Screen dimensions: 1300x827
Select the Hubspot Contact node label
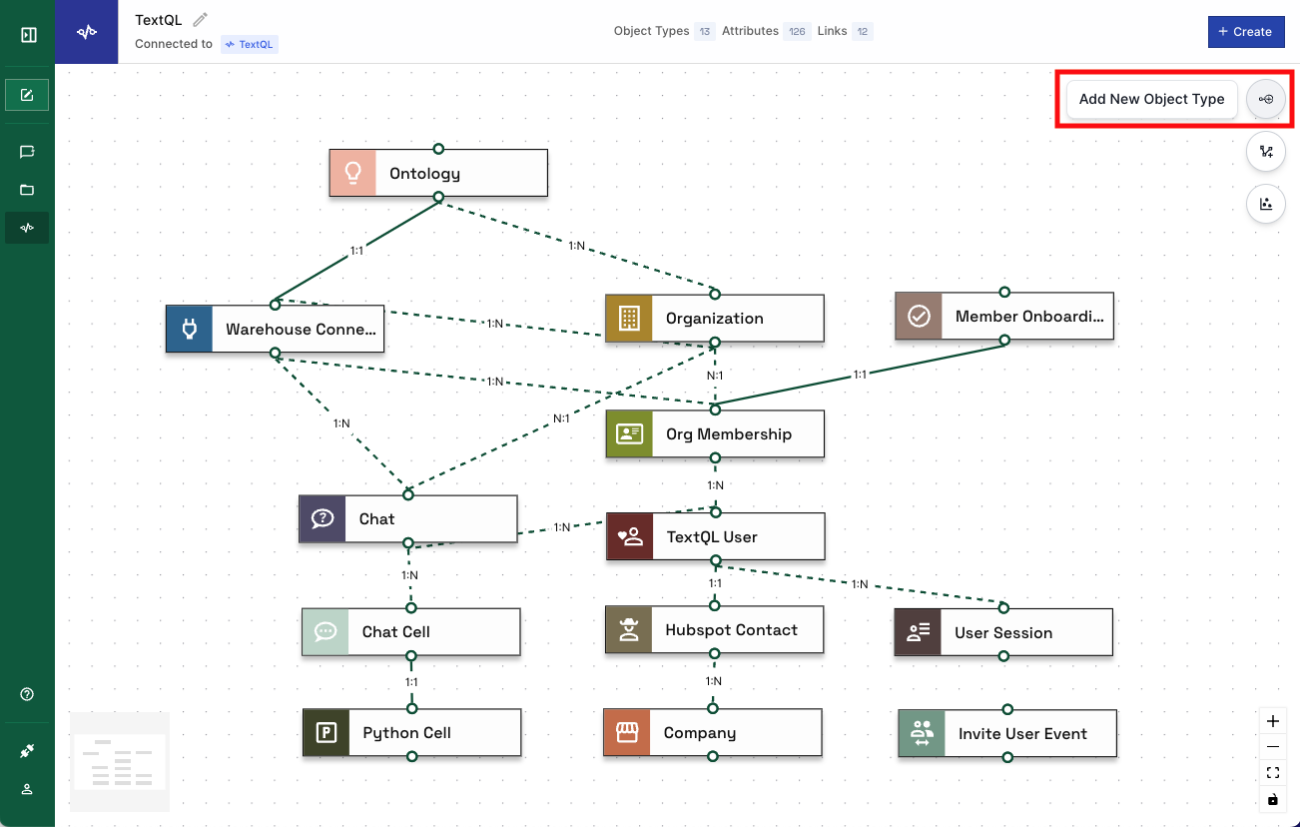[x=731, y=630]
